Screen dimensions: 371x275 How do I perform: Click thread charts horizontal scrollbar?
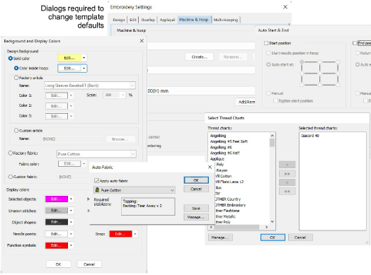(x=239, y=227)
